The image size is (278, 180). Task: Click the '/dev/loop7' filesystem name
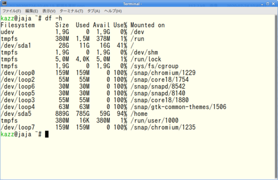[x=18, y=127]
